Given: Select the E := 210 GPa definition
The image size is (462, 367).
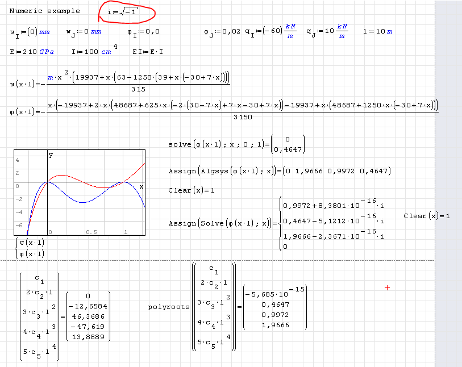Looking at the screenshot, I should [32, 52].
